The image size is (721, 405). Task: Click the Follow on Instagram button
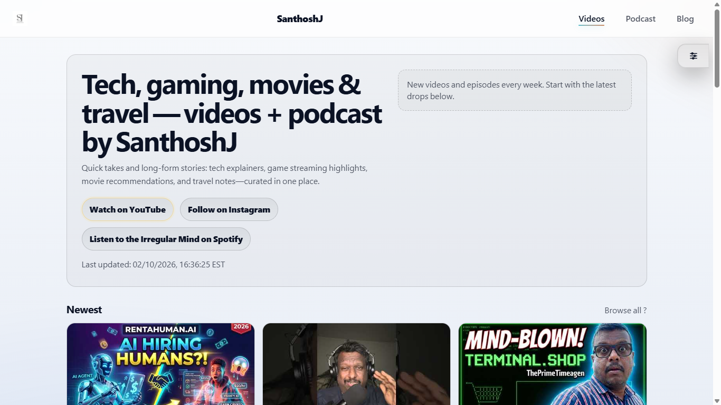[x=229, y=209]
